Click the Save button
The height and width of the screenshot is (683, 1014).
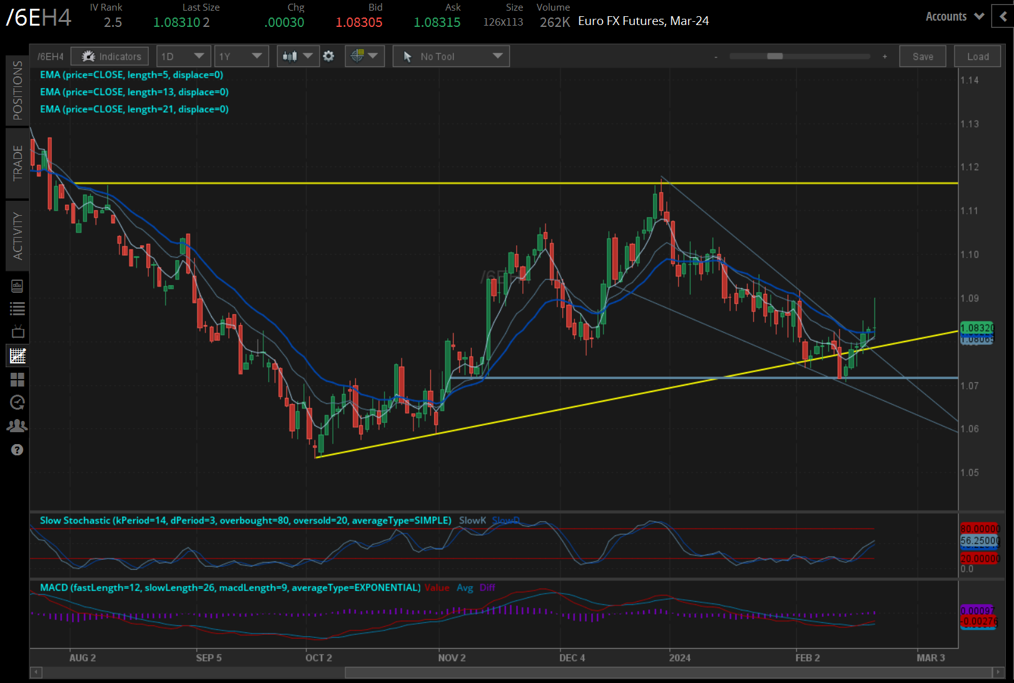[x=922, y=56]
